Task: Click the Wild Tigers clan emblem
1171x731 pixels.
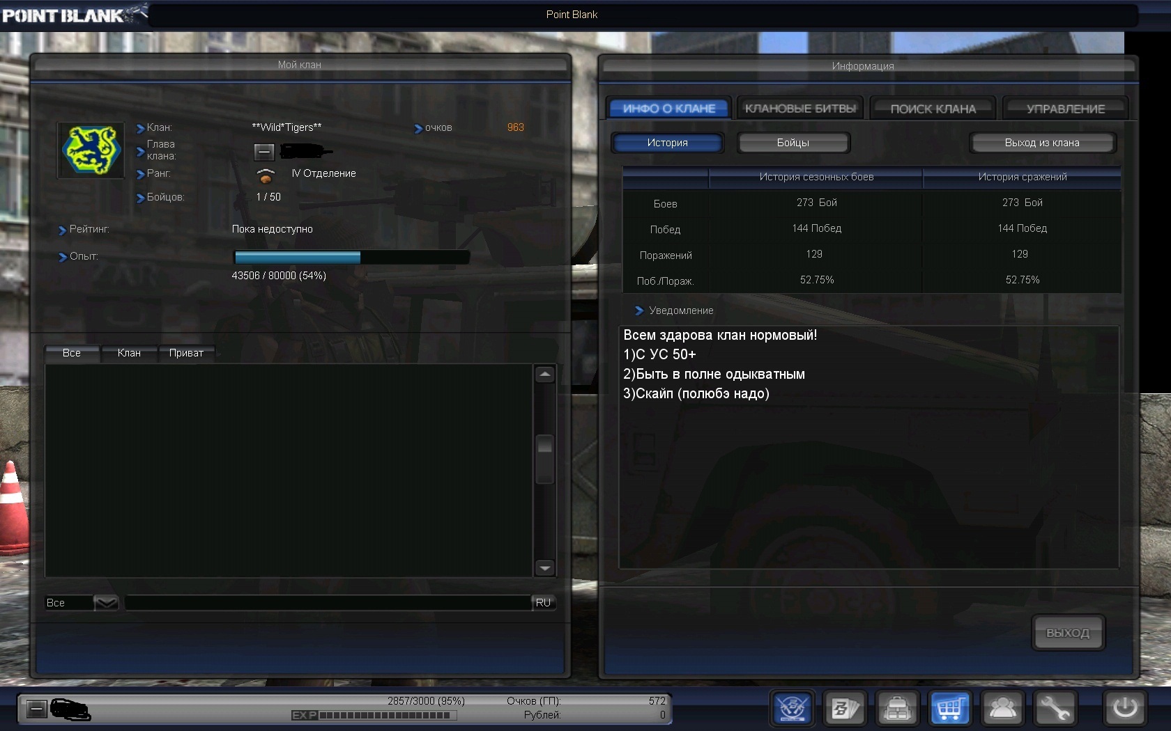Action: tap(91, 150)
